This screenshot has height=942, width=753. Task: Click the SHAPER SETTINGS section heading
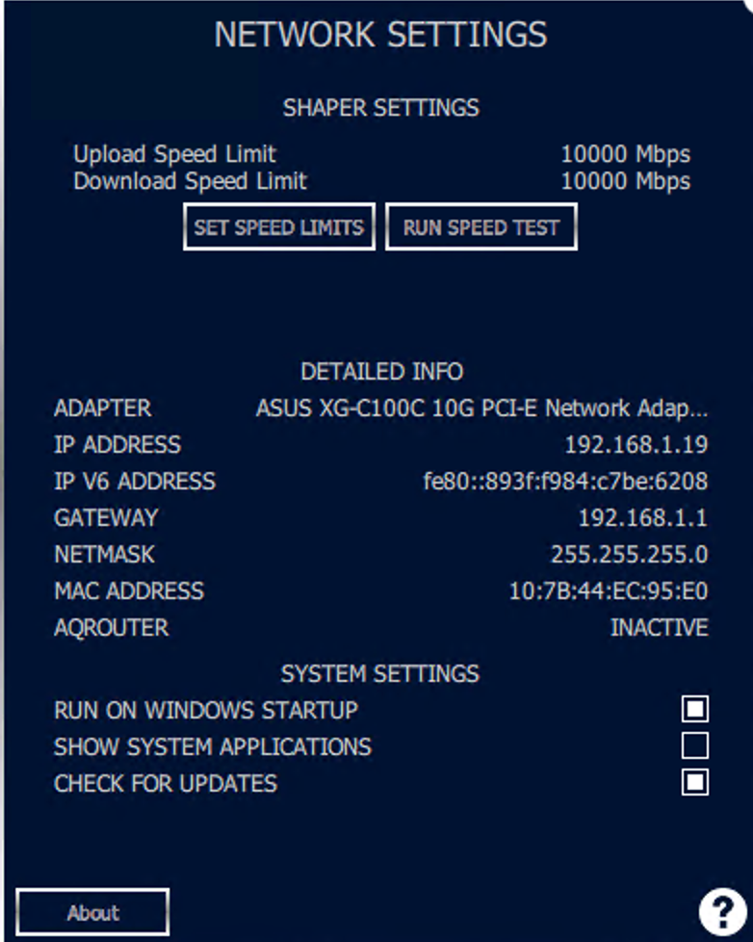380,107
